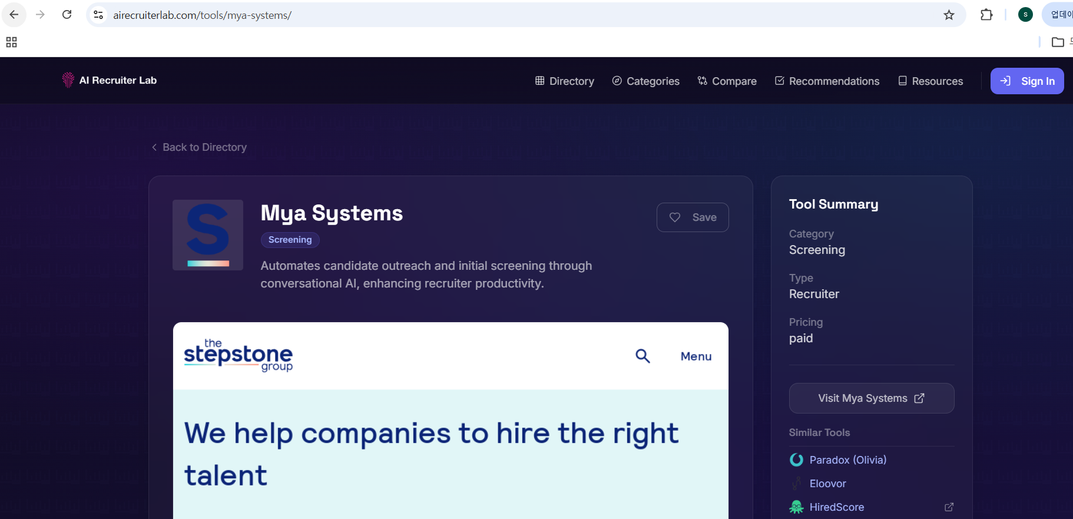Go back with the browser back arrow
The image size is (1073, 519).
(x=14, y=15)
